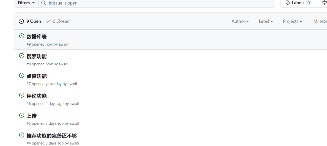This screenshot has width=327, height=146.
Task: Click the Labels tag icon
Action: click(288, 3)
